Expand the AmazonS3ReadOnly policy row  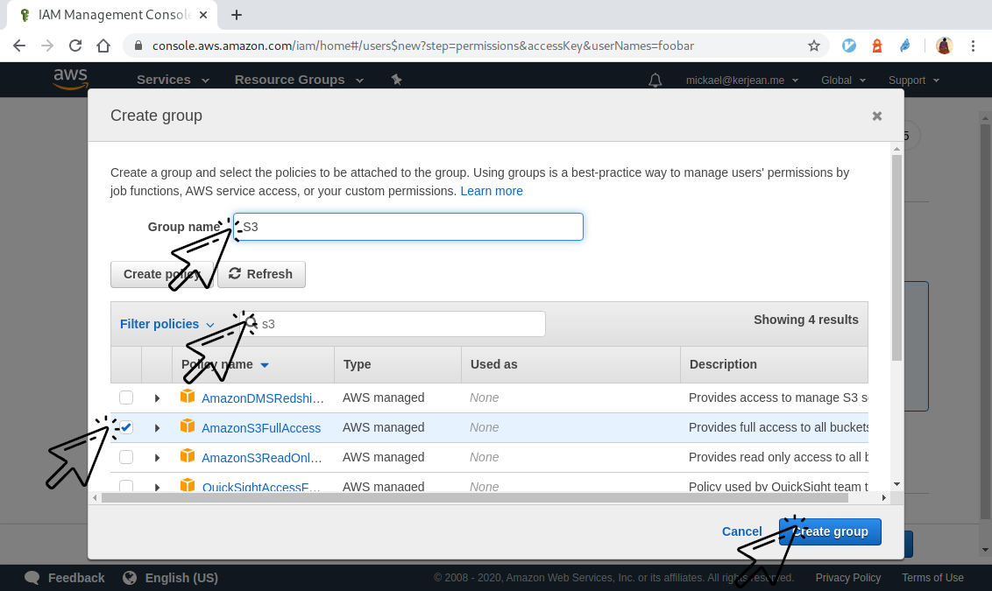[157, 458]
